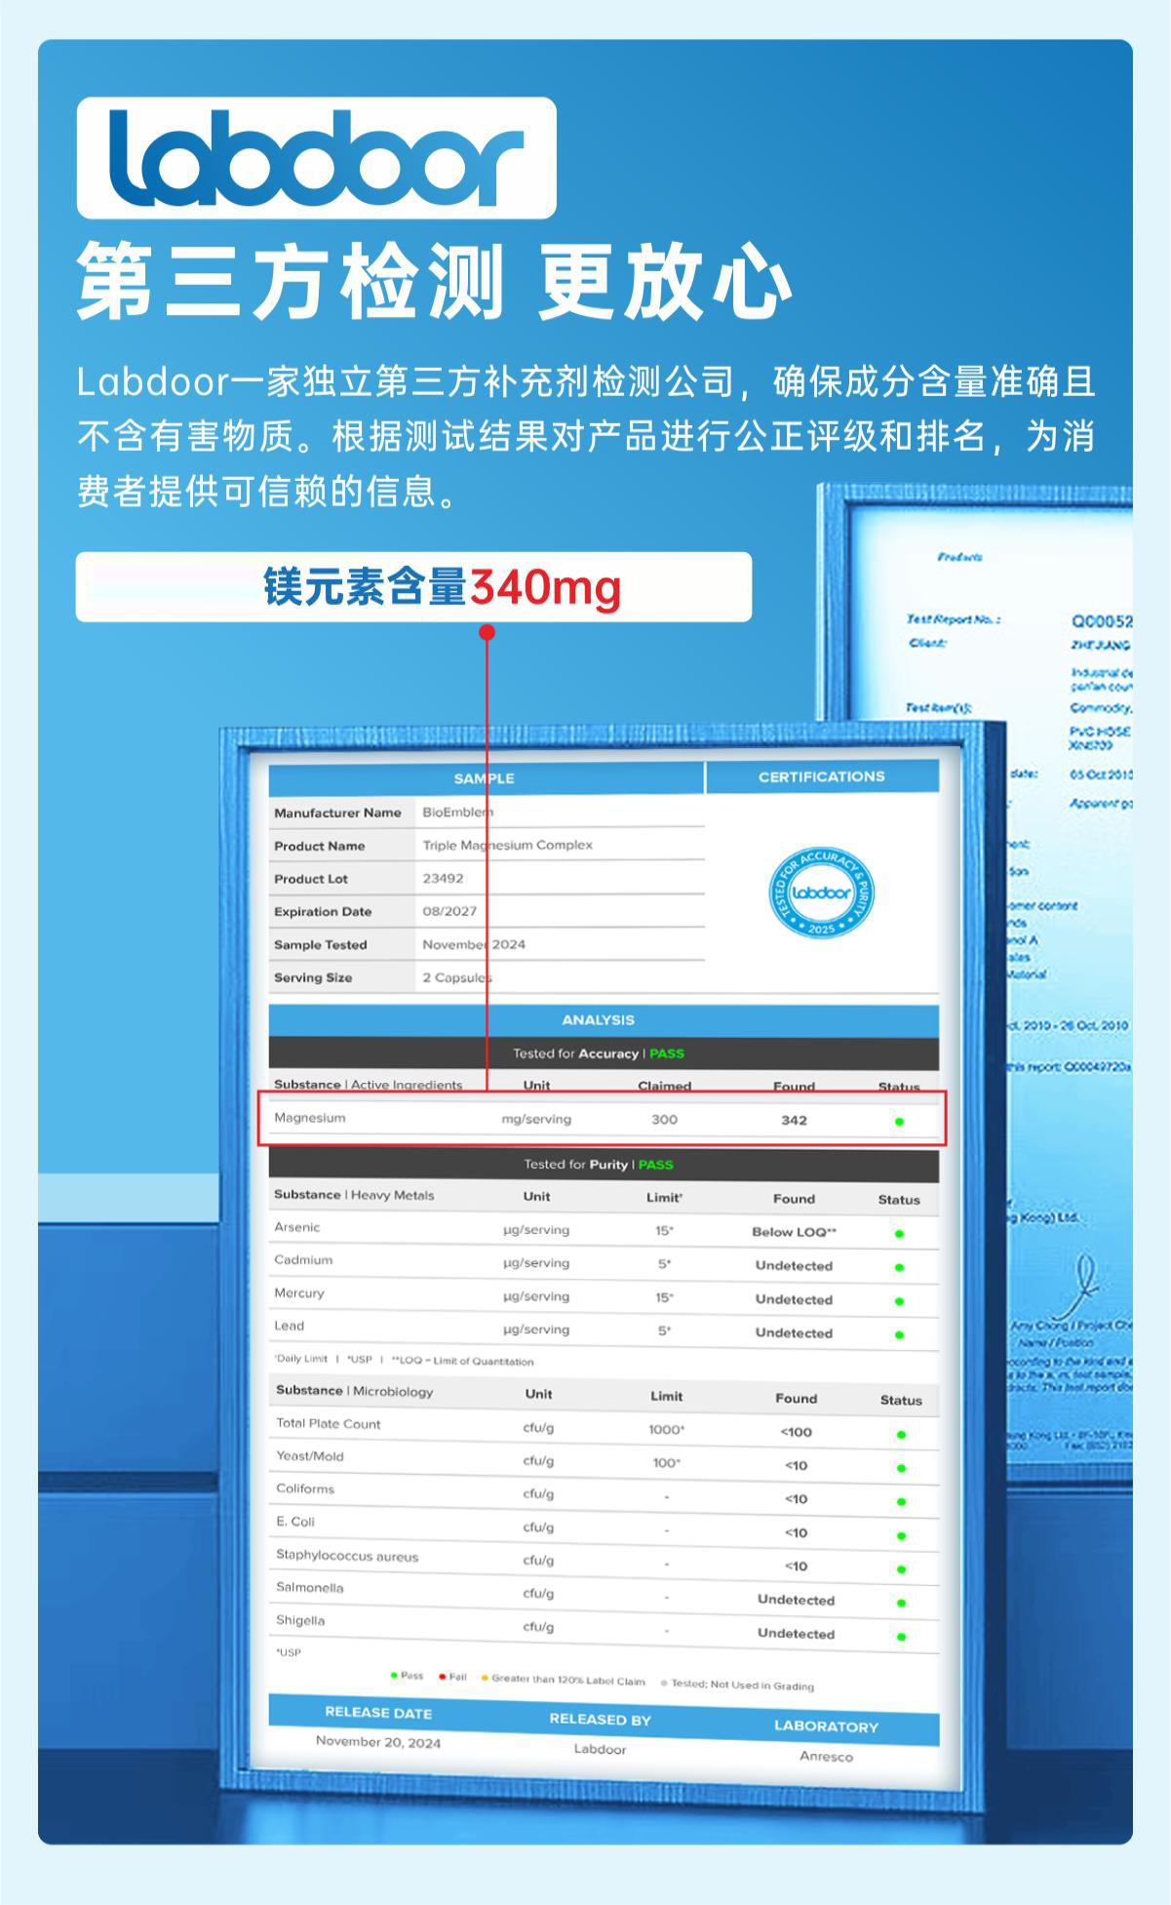Click the LABORATORY footer header
Screen dimensions: 1171x1905
click(x=826, y=1726)
